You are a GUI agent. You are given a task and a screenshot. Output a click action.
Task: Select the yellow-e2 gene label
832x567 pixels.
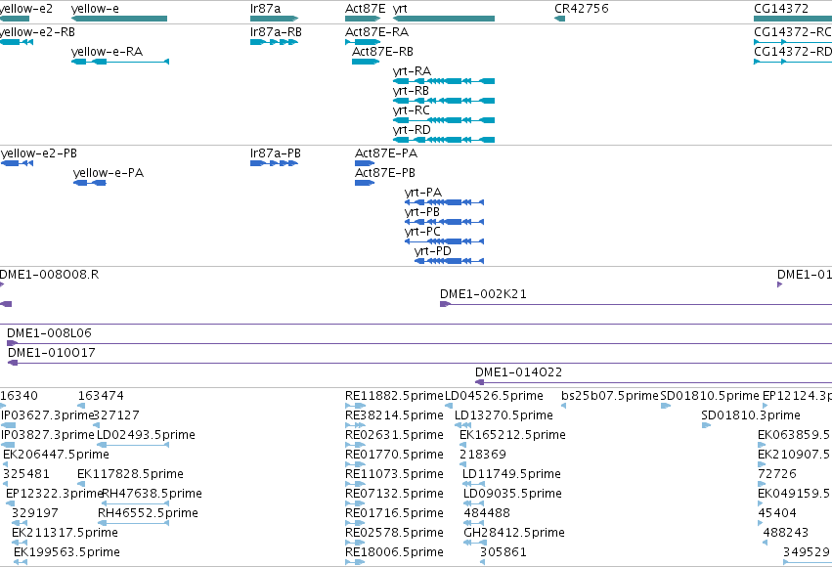coord(26,9)
